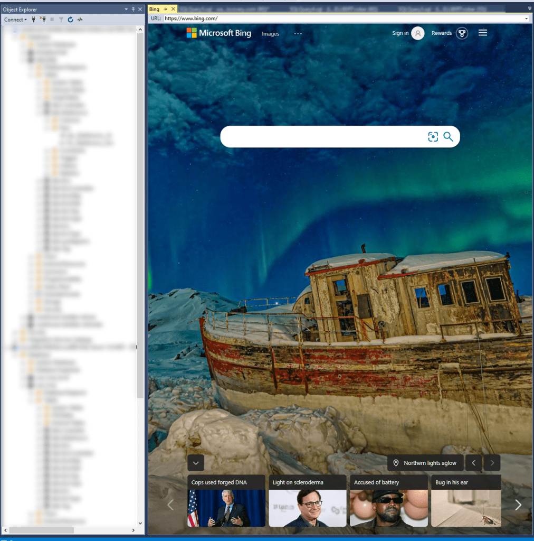Expand the URL address bar dropdown
Image resolution: width=534 pixels, height=541 pixels.
[x=526, y=18]
